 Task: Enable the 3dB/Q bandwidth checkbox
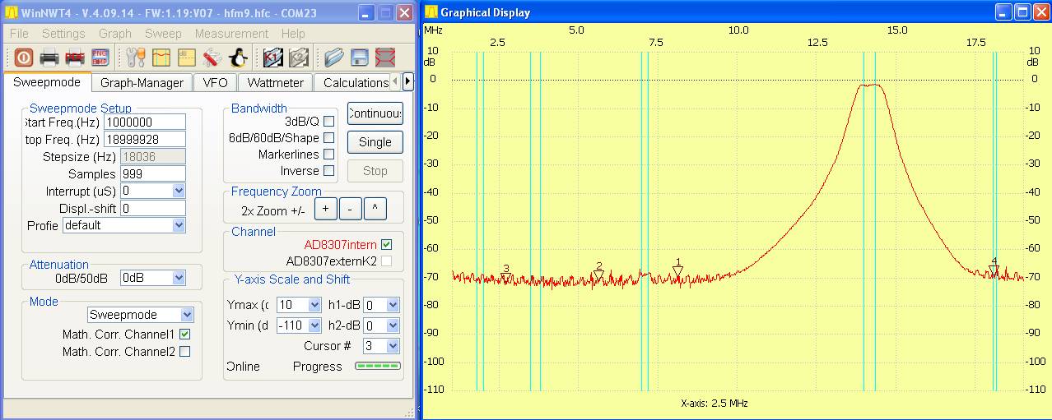click(x=329, y=122)
